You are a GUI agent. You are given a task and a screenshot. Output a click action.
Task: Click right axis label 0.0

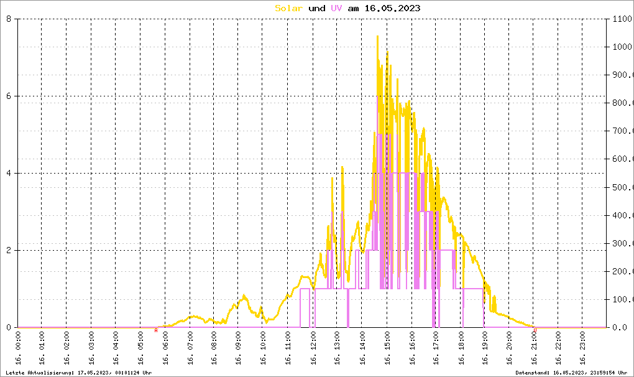click(620, 327)
